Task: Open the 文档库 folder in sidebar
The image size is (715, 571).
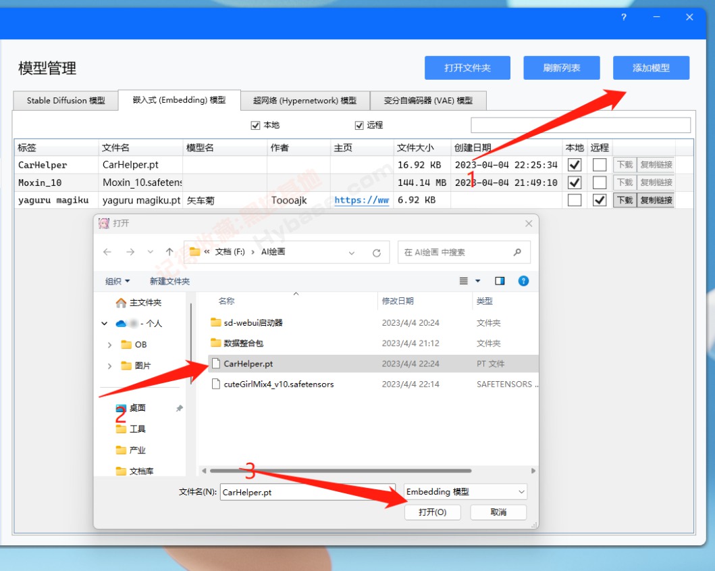Action: pyautogui.click(x=135, y=470)
